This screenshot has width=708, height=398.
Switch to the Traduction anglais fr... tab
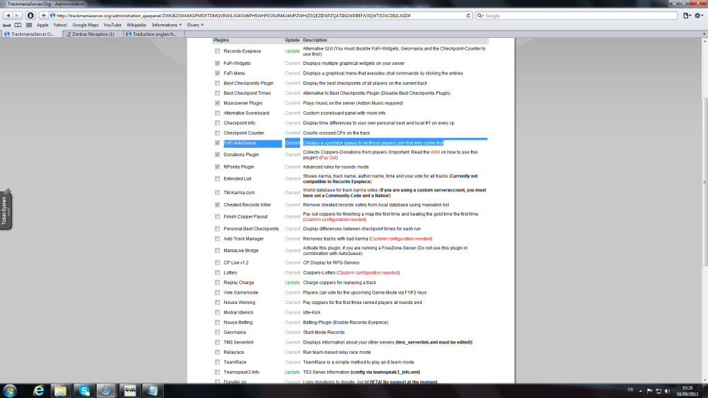[153, 34]
